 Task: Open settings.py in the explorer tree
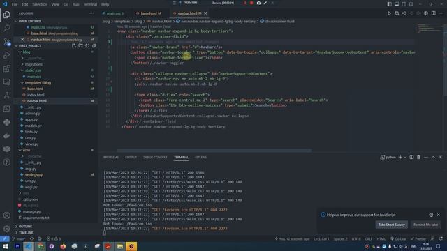click(34, 175)
